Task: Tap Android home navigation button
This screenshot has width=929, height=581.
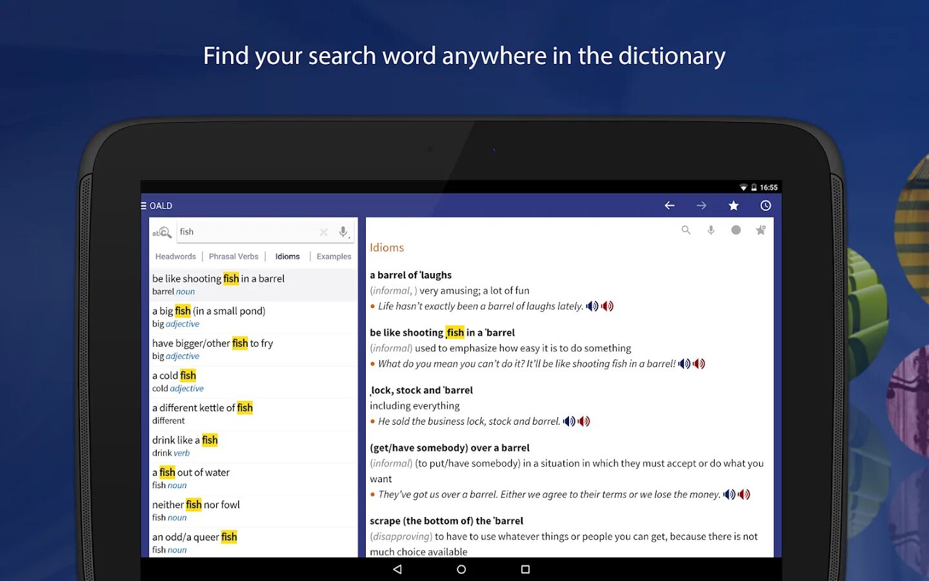Action: pyautogui.click(x=461, y=569)
